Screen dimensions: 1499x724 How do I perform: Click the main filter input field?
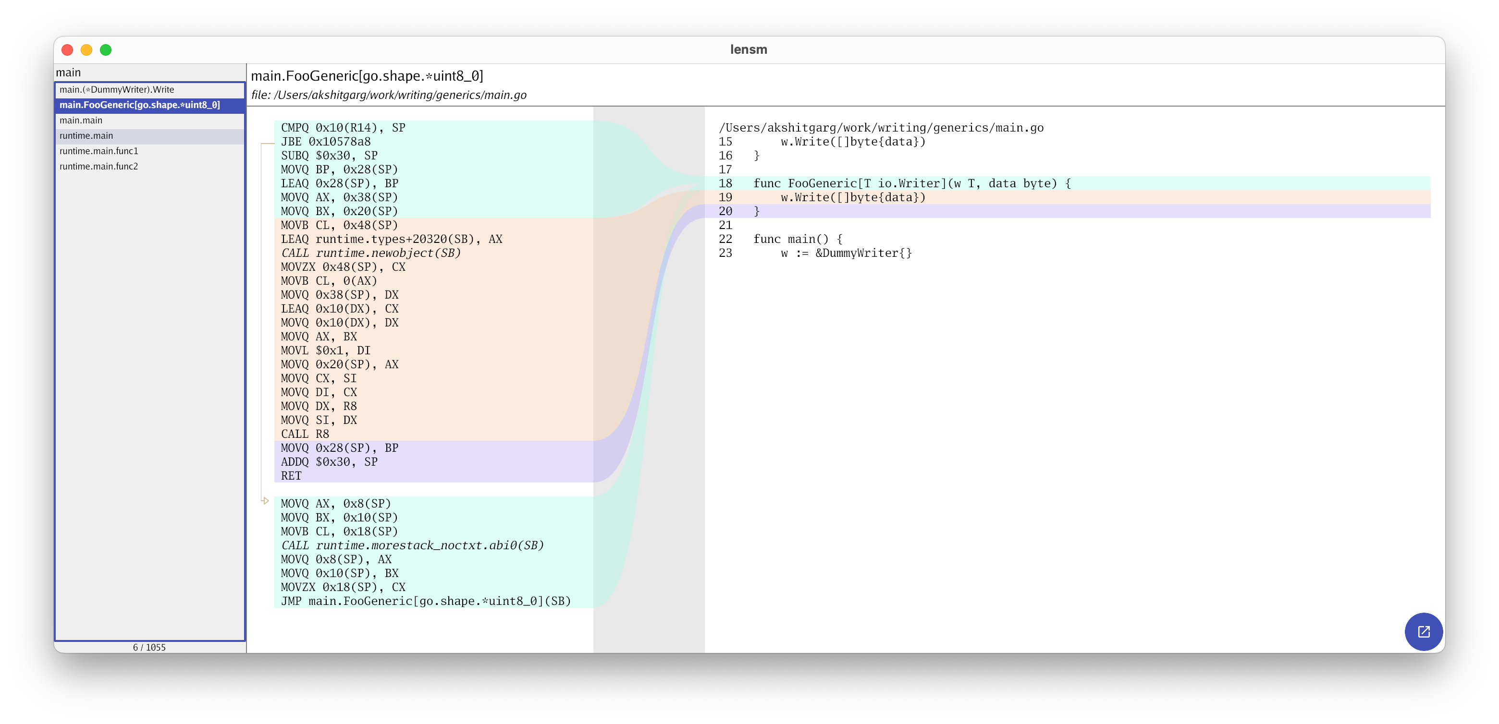149,72
